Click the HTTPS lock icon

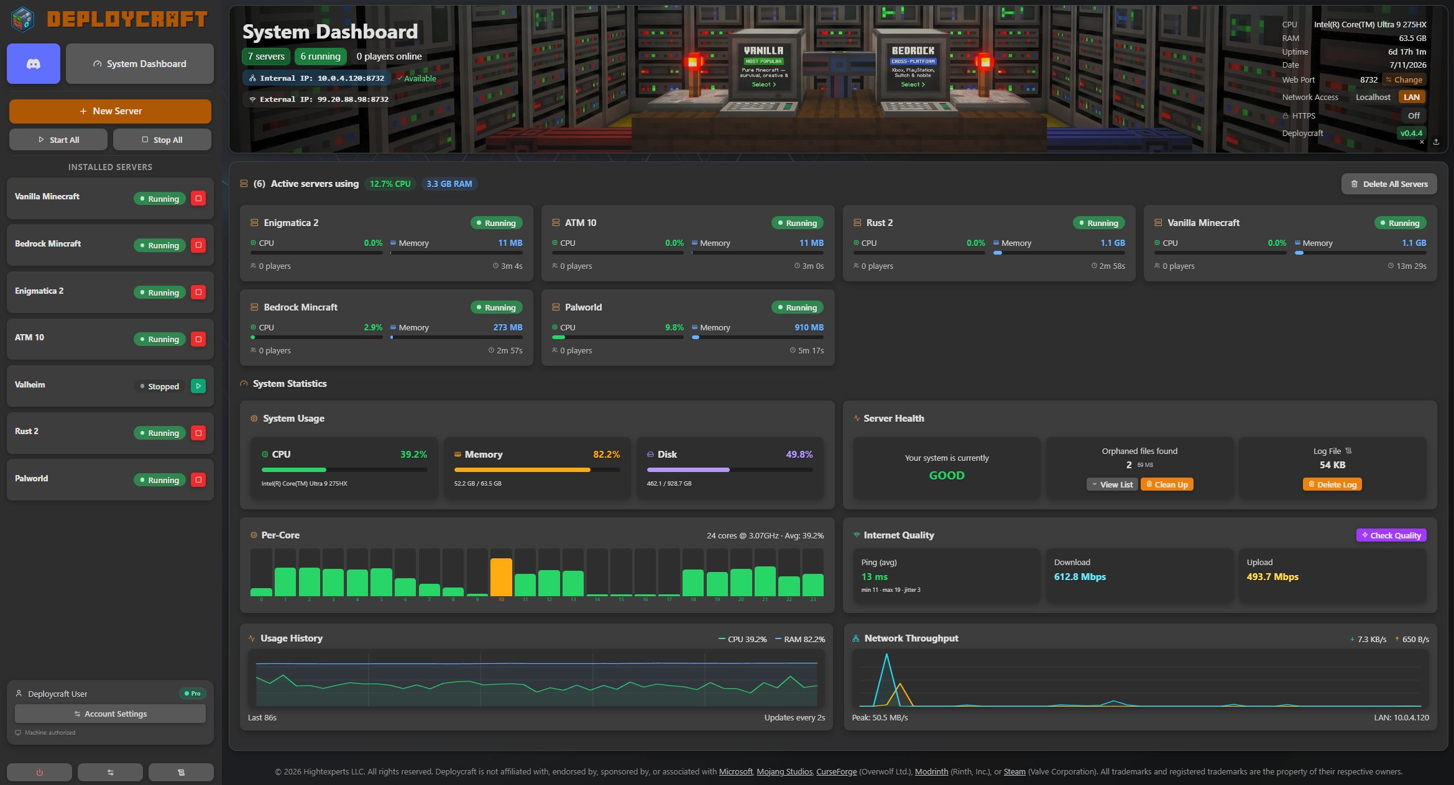1286,116
